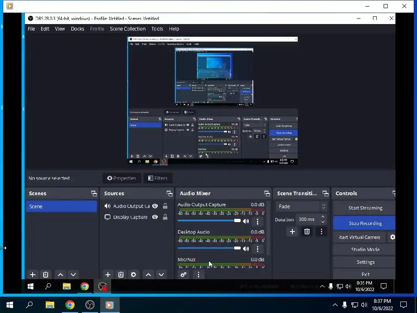Open the View menu
Viewport: 417px width, 313px height.
pos(60,29)
